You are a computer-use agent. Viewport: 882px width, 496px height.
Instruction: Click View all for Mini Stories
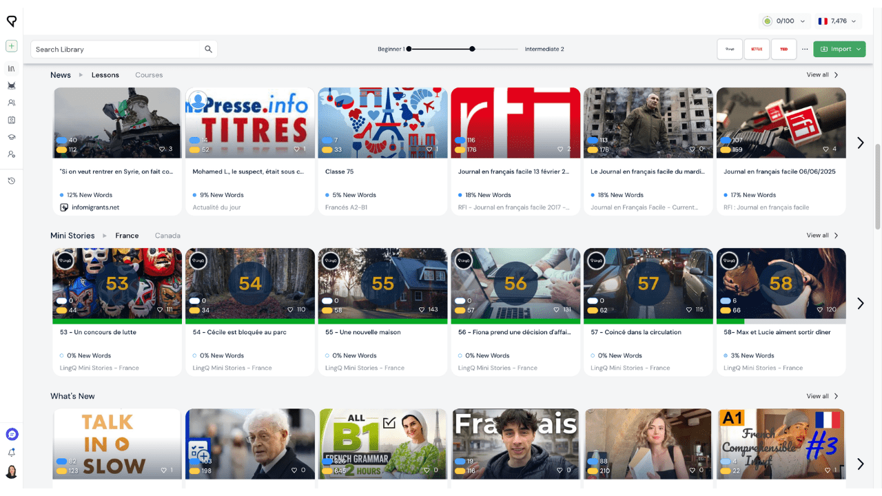point(822,236)
